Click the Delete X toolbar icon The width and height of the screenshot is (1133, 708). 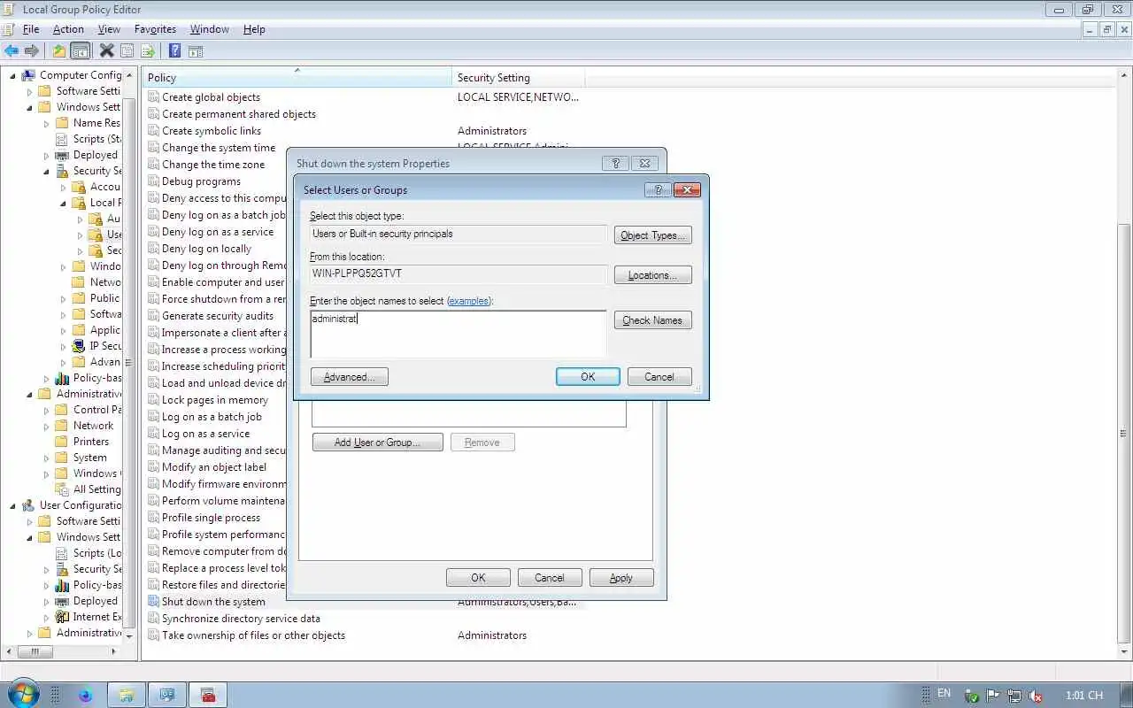(x=106, y=51)
